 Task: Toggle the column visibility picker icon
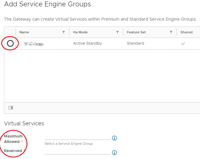click(x=11, y=108)
